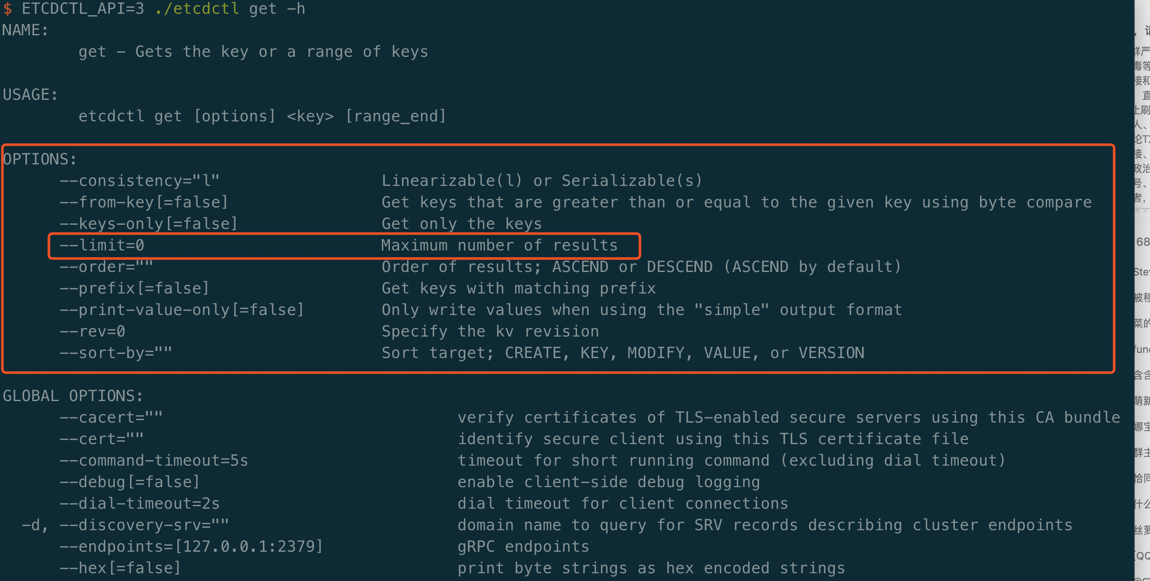Screen dimensions: 1150x581
Task: Click the USAGE: heading
Action: (x=30, y=95)
